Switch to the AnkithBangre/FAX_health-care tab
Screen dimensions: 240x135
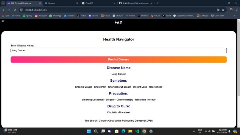[x=134, y=3]
